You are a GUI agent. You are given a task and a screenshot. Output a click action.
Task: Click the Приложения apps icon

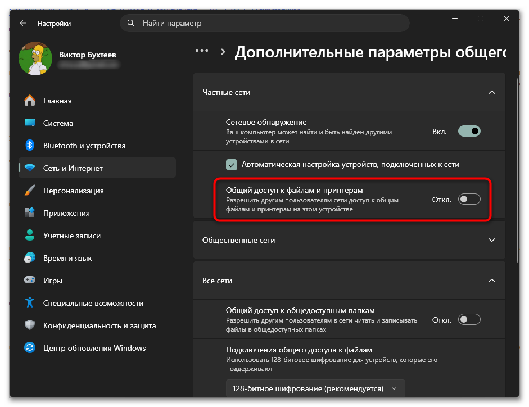coord(30,212)
